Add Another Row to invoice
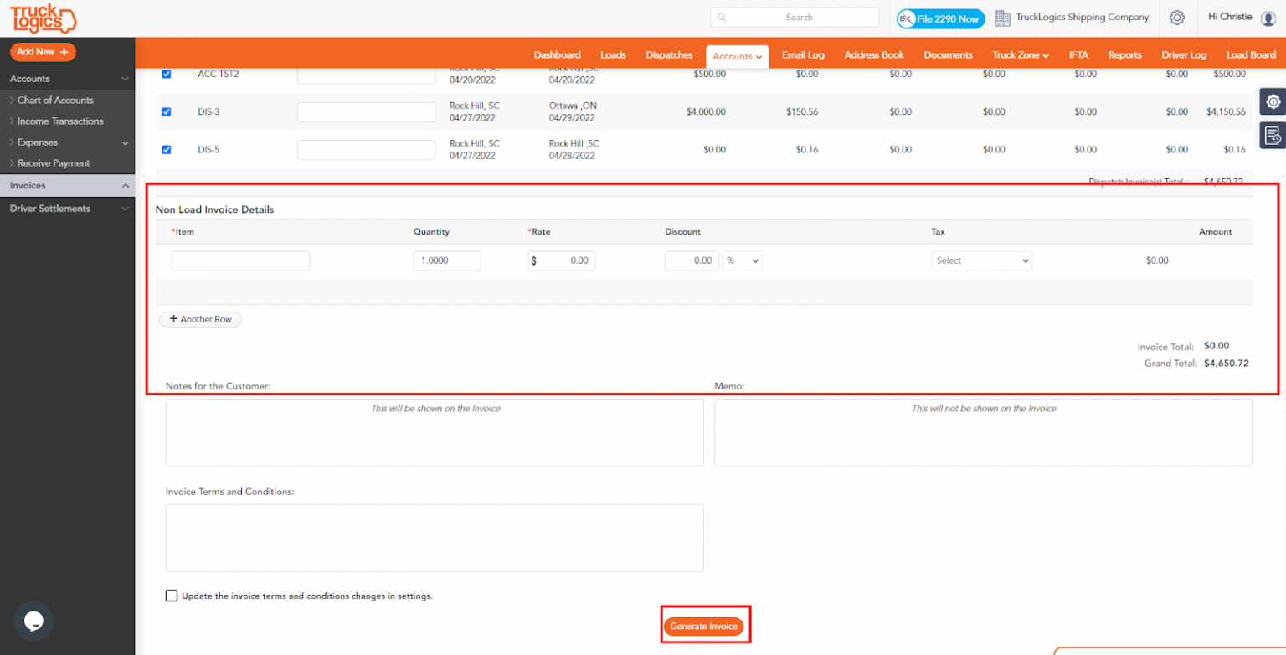 click(x=200, y=319)
